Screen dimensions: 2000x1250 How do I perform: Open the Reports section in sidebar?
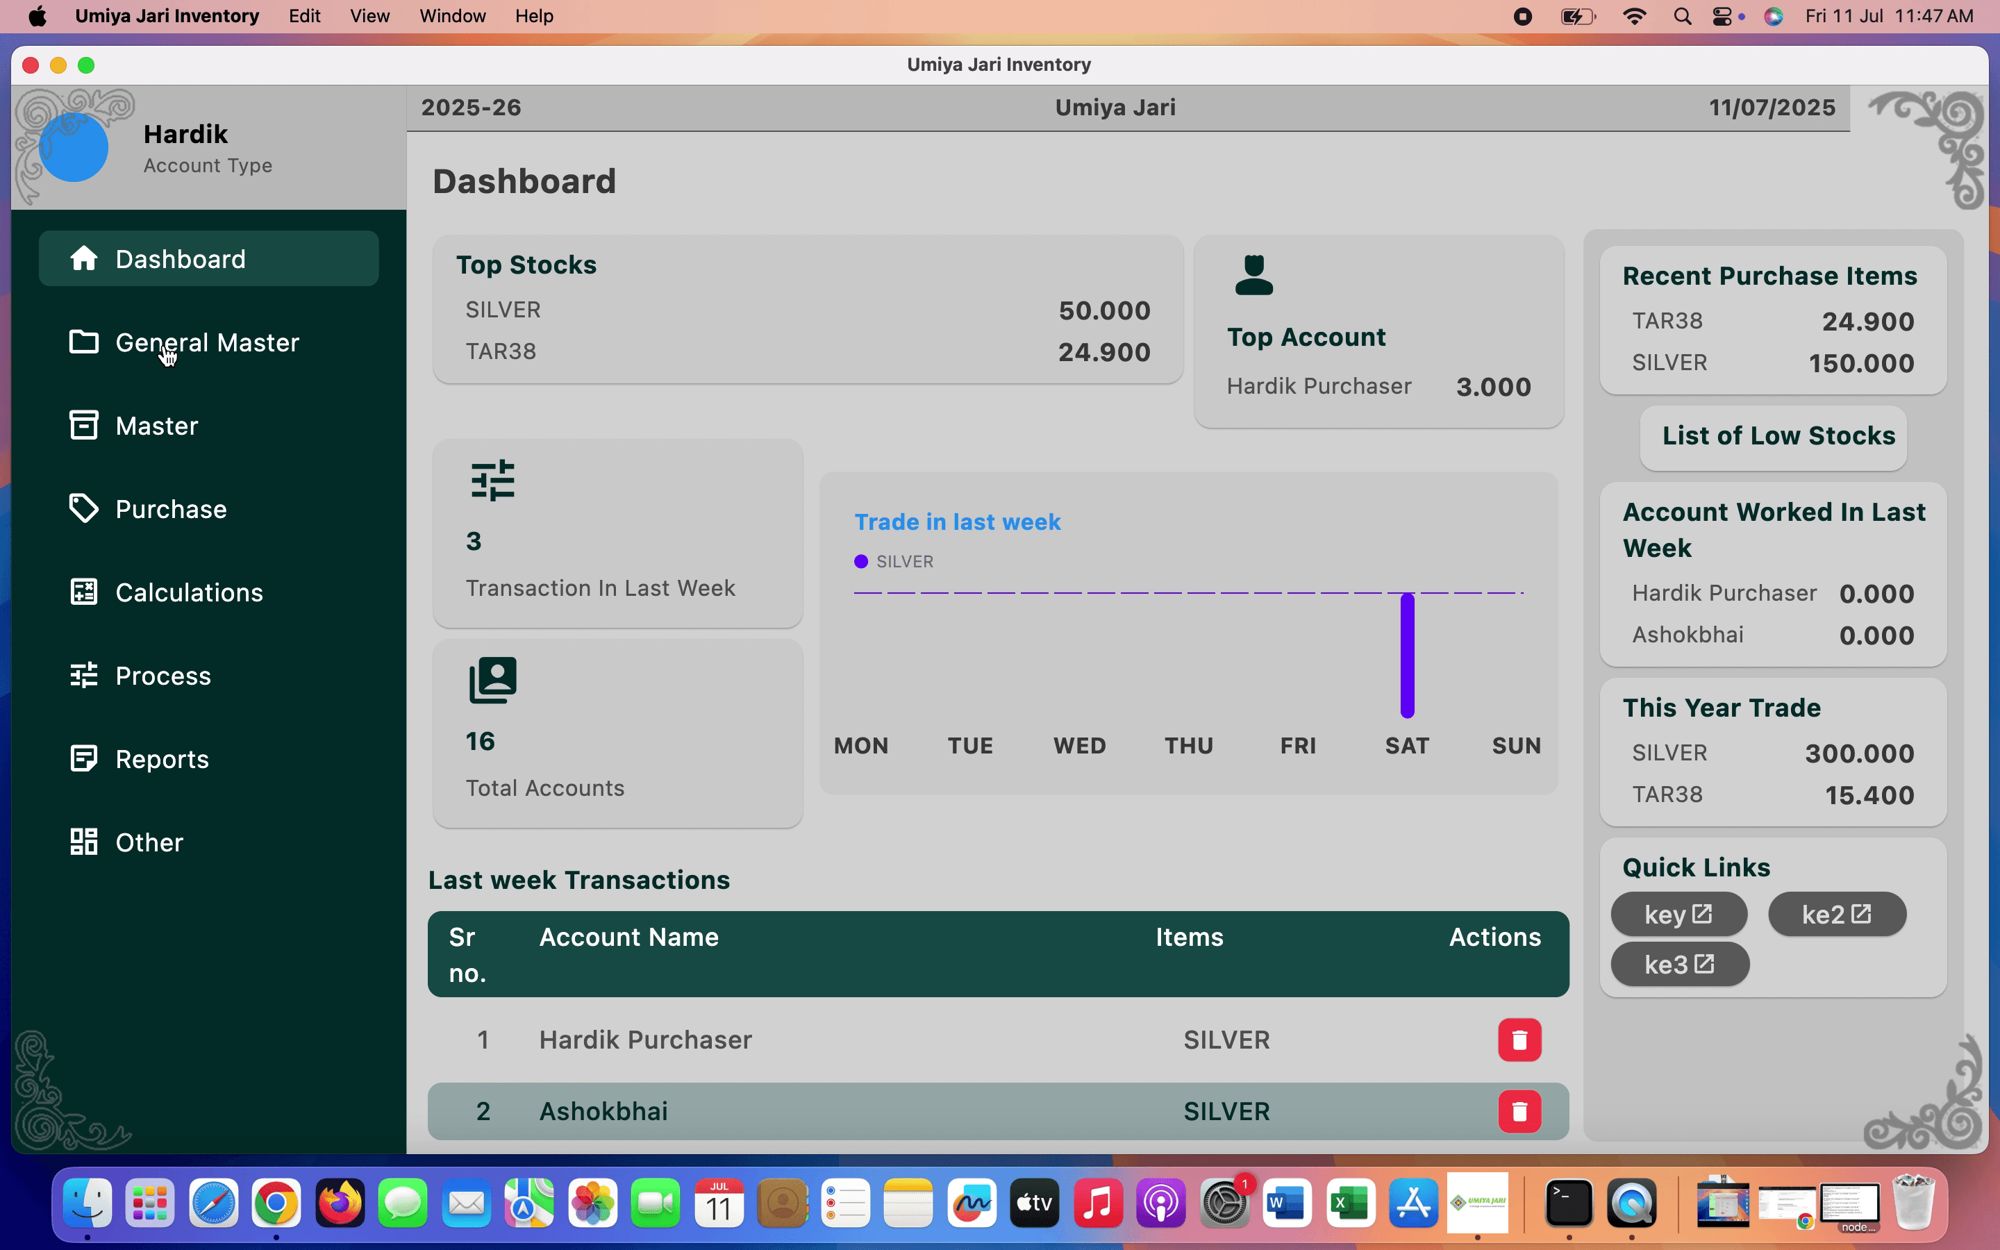point(162,759)
